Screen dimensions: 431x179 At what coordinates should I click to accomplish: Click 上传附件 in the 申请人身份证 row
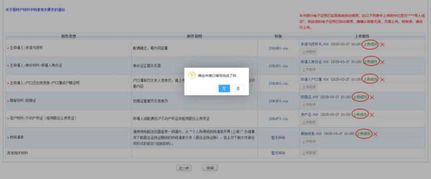(309, 69)
